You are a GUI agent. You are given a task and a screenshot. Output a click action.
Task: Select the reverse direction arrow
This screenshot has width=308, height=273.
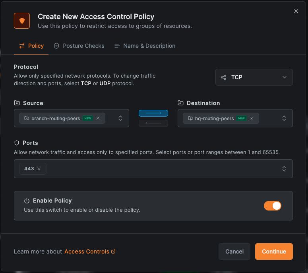click(x=153, y=123)
